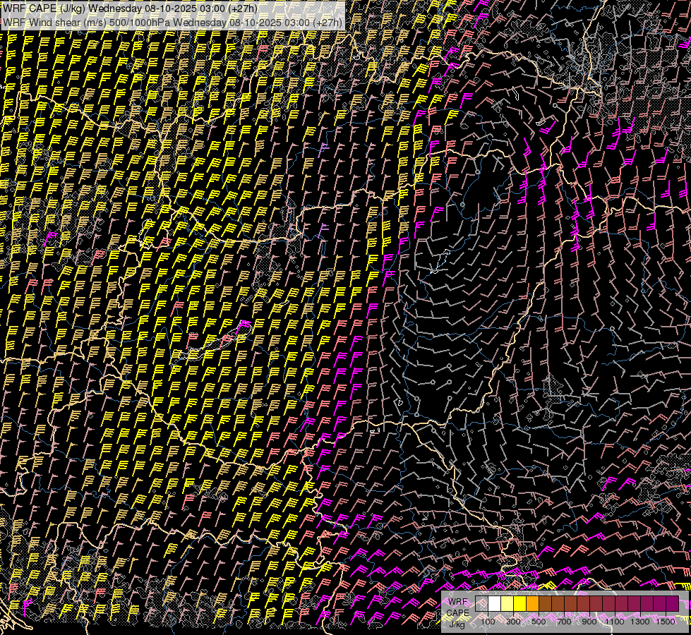
Task: Pick the bright yellow CAPE legend swatch
Action: coord(519,604)
